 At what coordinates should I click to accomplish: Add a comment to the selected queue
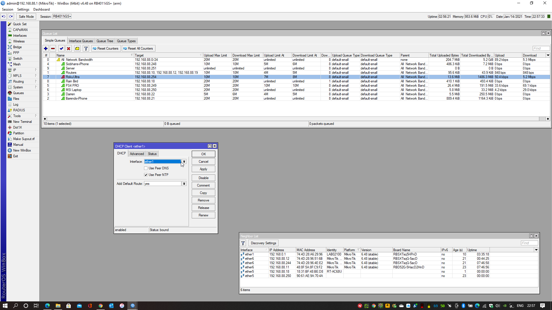pos(77,49)
